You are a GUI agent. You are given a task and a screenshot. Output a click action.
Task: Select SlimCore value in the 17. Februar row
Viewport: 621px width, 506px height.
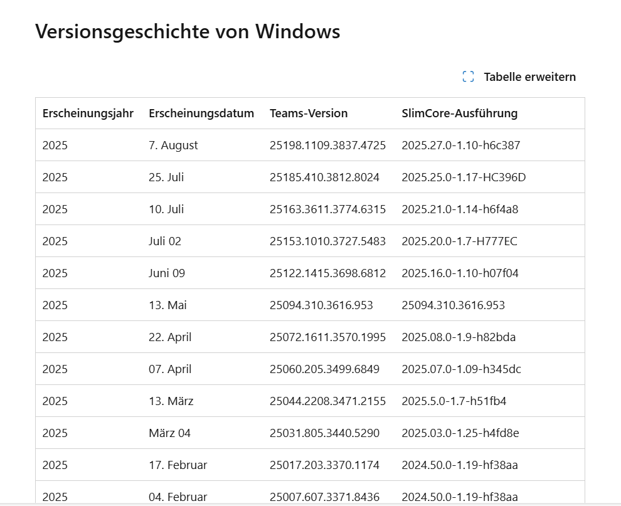[x=459, y=465]
